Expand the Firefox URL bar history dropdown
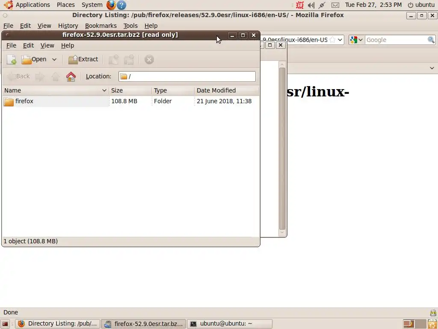The width and height of the screenshot is (438, 329). pyautogui.click(x=340, y=40)
